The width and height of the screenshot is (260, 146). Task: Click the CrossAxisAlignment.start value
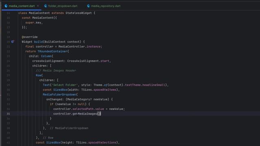[x=88, y=61]
